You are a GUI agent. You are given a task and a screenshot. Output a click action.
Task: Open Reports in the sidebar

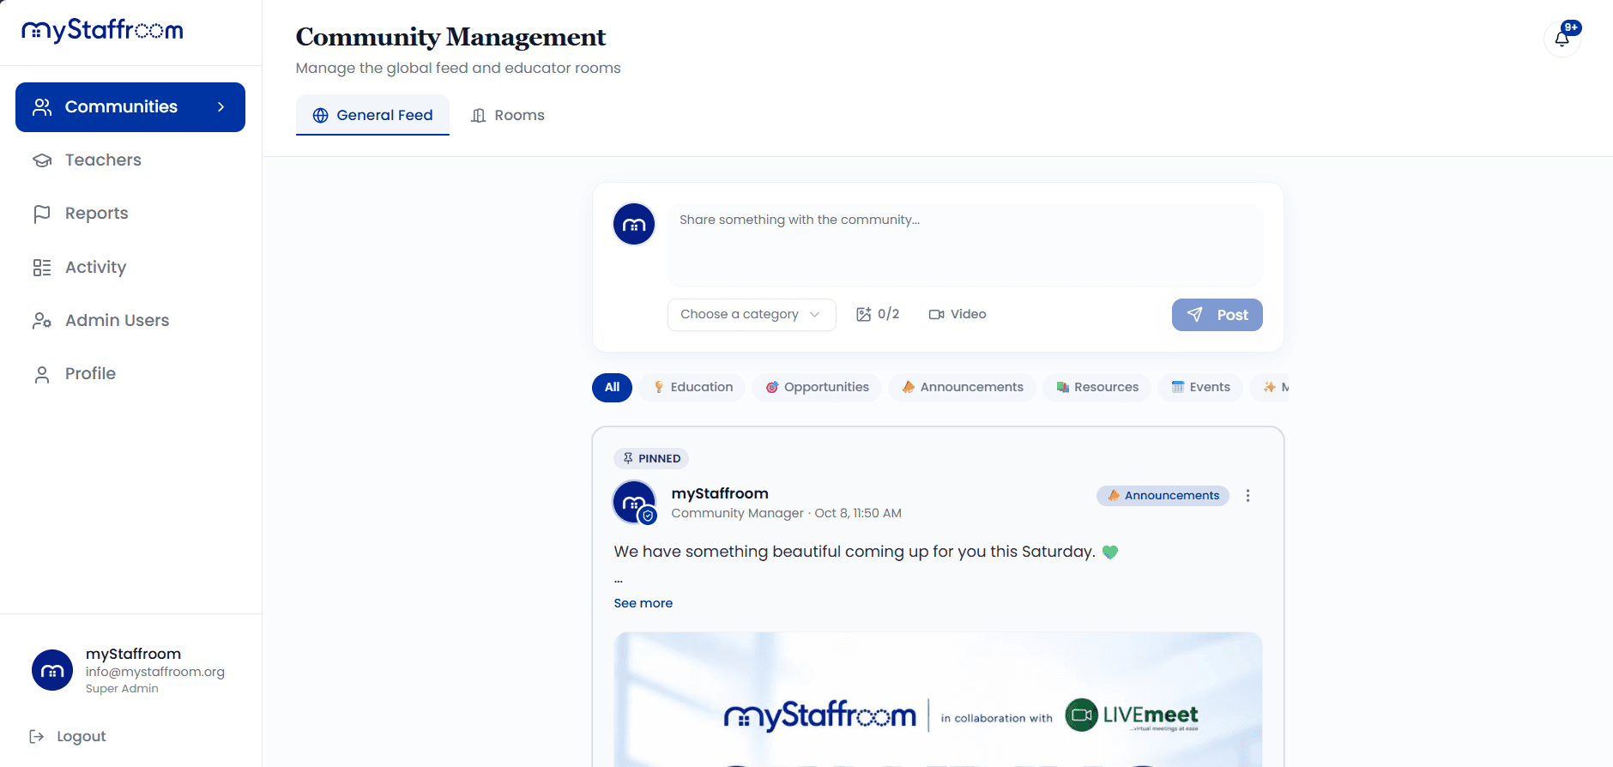130,214
